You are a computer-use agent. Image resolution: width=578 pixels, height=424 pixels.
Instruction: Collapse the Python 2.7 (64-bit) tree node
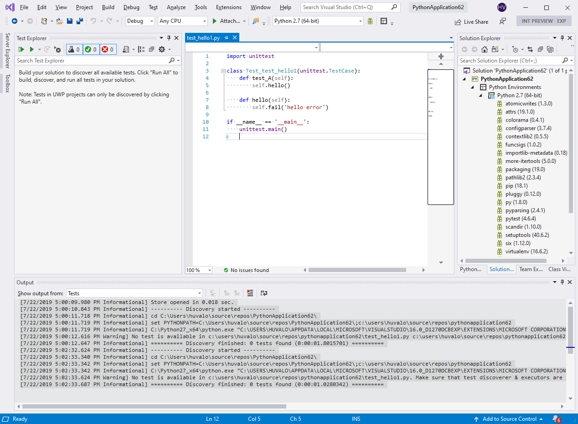tap(481, 95)
